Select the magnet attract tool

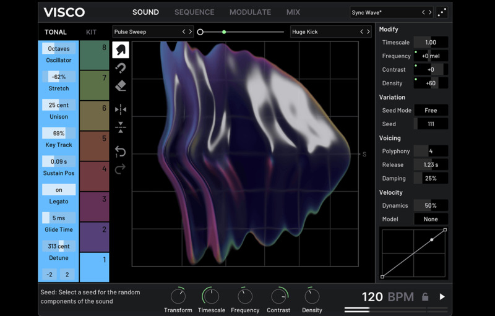(x=121, y=68)
